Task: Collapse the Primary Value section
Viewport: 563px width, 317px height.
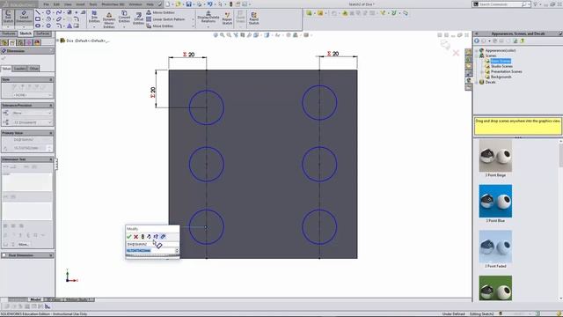Action: click(51, 133)
